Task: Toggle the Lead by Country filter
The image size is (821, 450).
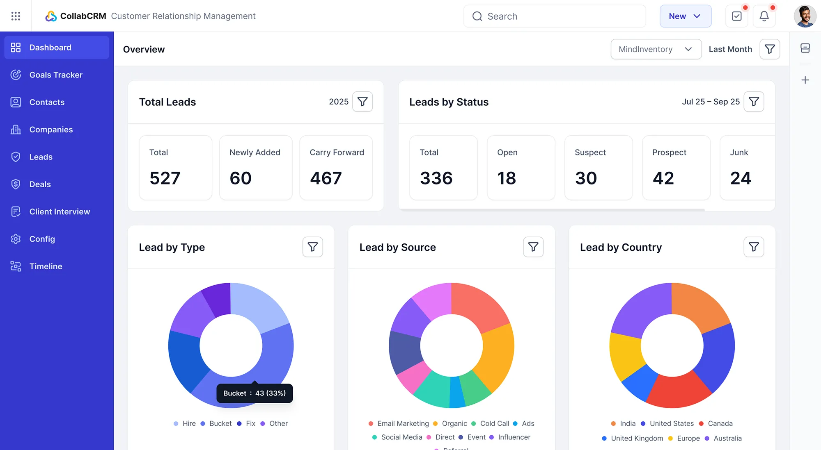Action: (754, 247)
